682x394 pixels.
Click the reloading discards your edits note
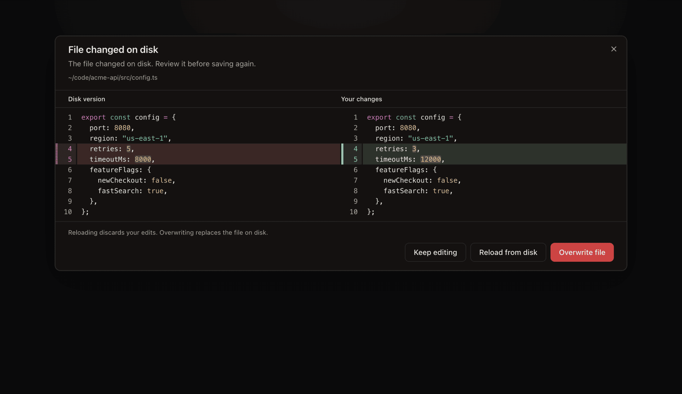tap(168, 232)
